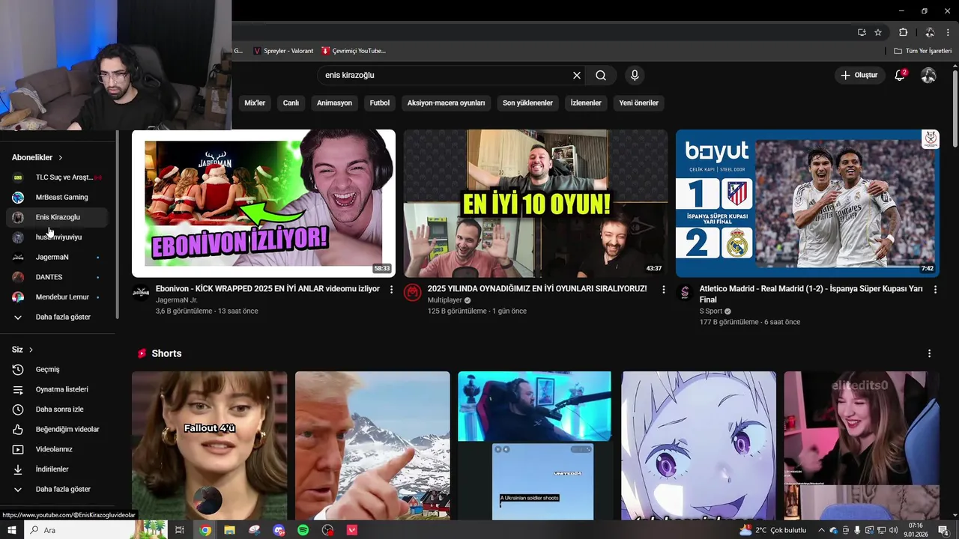Screen dimensions: 959x539
Task: Open File Explorer from the taskbar
Action: click(229, 530)
